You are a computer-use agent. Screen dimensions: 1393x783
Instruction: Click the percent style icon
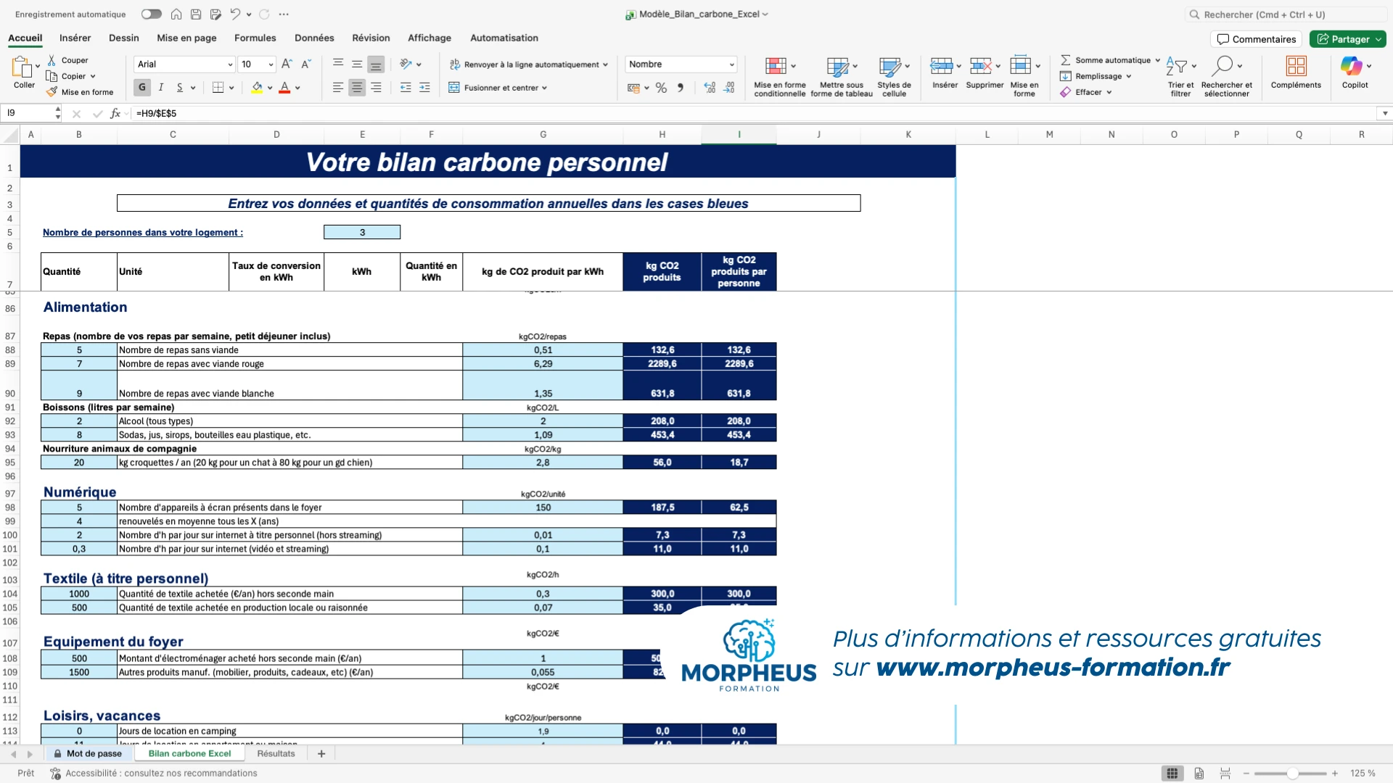661,88
